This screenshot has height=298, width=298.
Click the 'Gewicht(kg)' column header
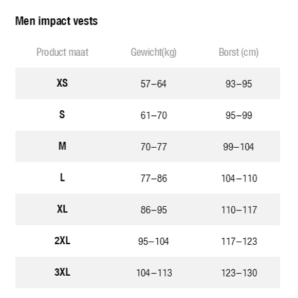[x=153, y=53]
